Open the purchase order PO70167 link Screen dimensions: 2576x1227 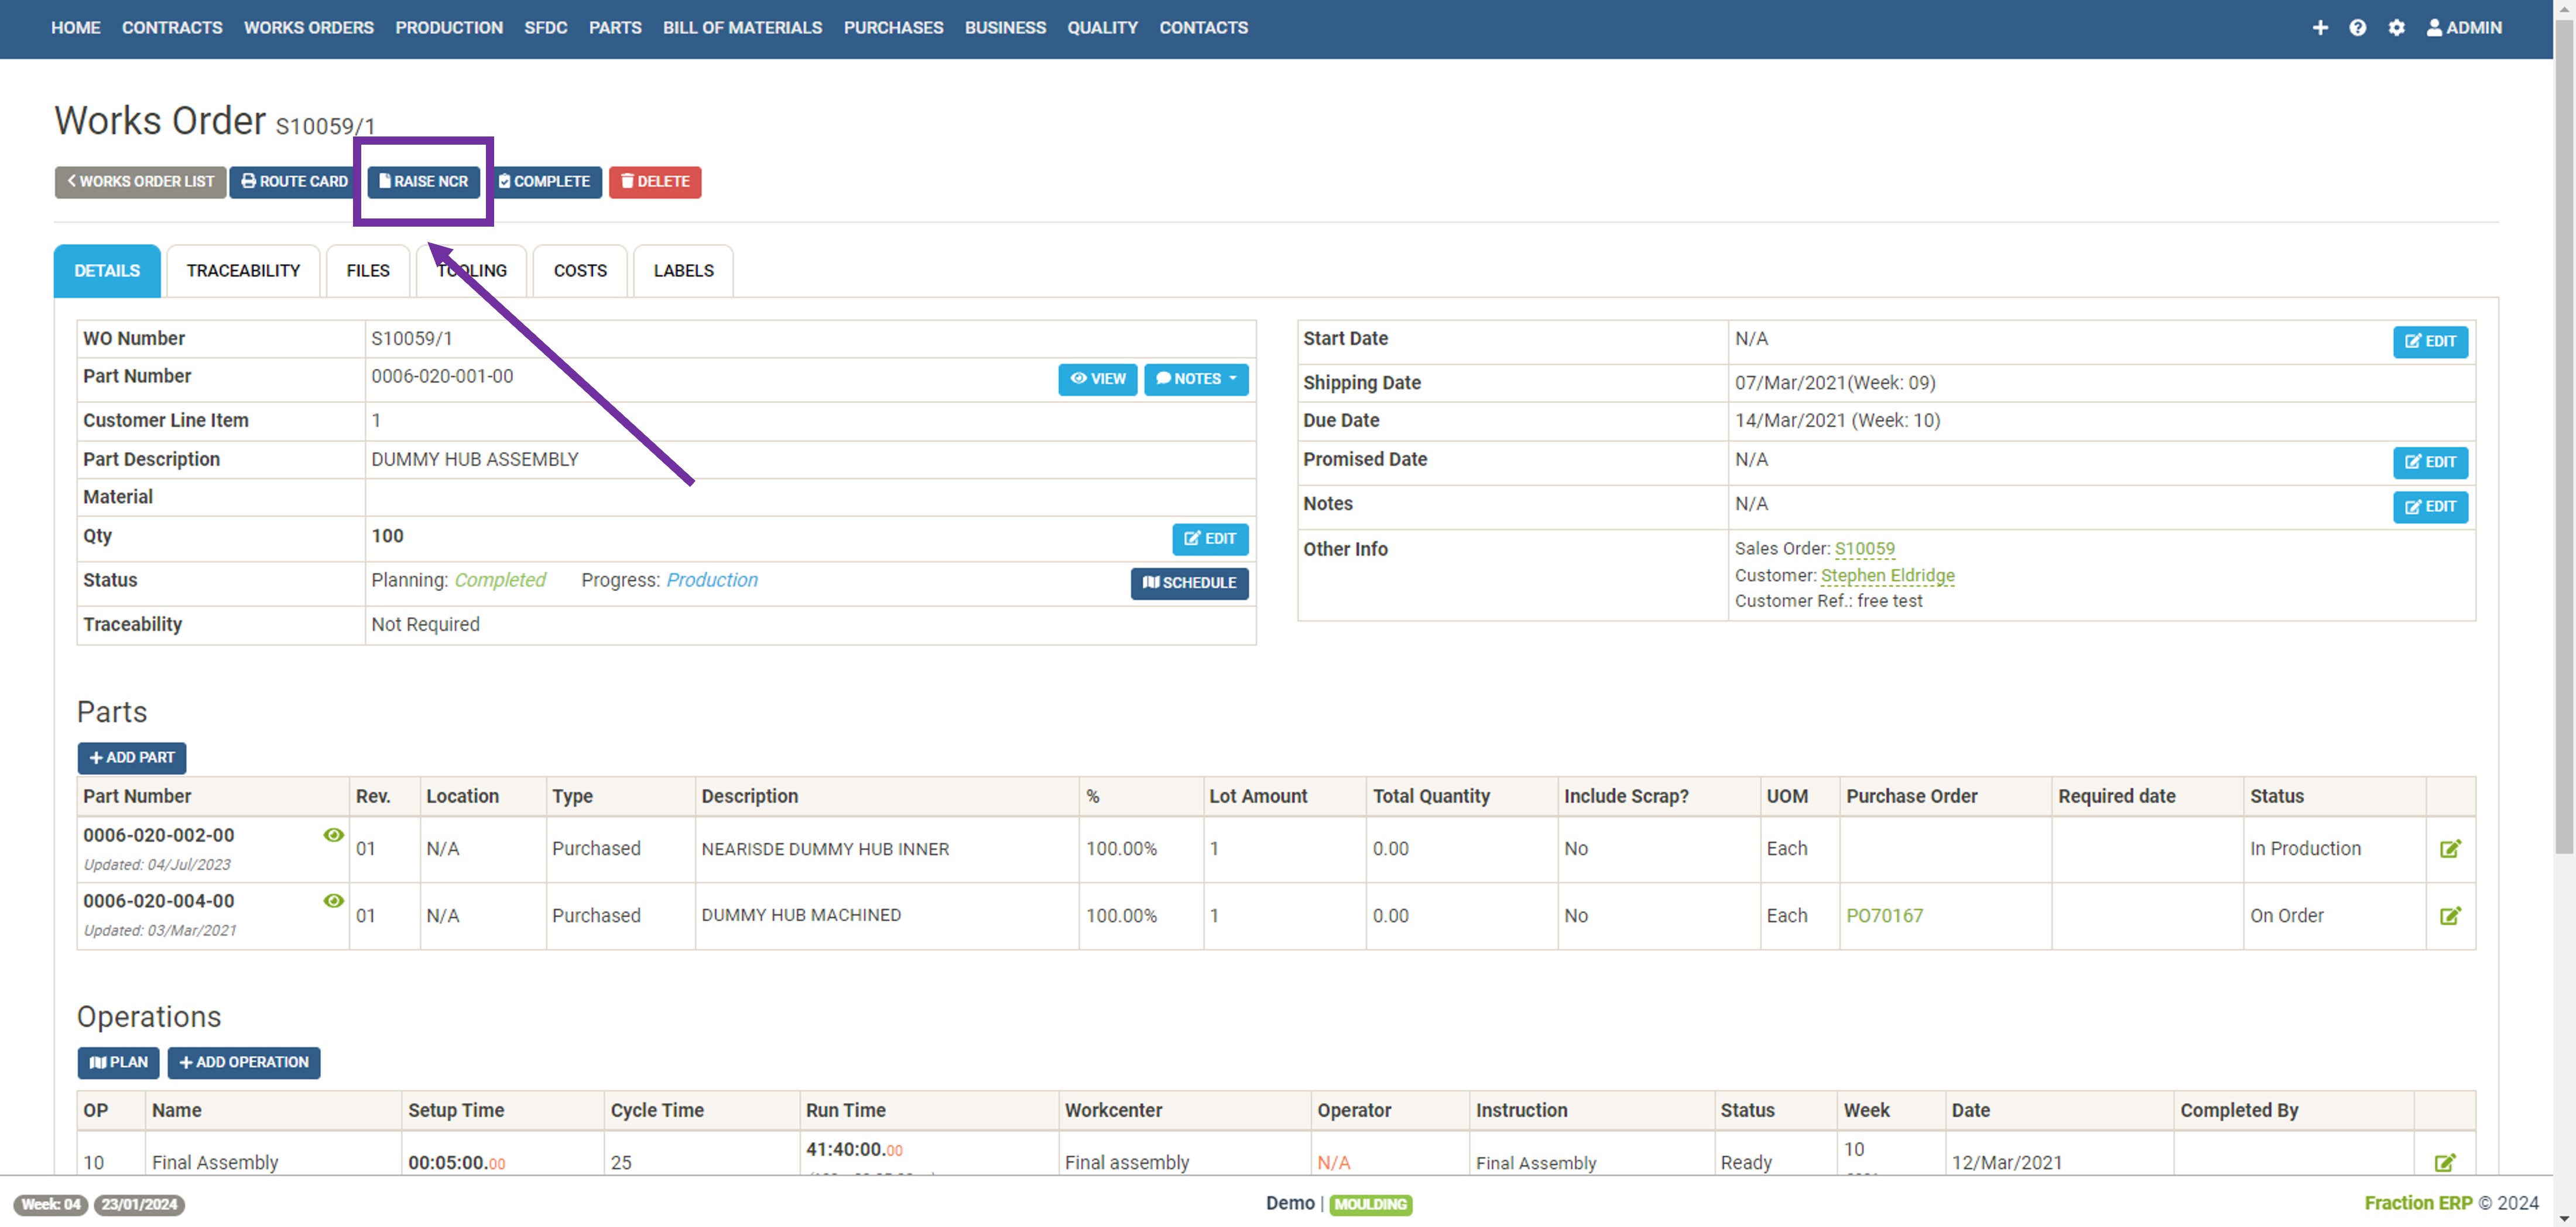coord(1884,915)
